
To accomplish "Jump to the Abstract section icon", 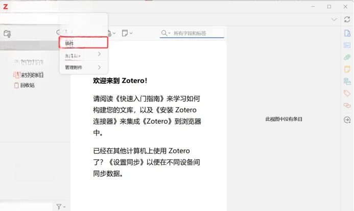I will [x=347, y=45].
